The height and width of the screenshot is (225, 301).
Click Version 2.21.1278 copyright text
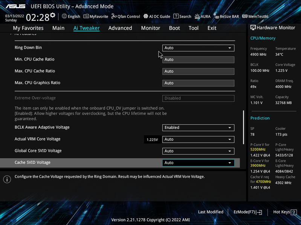(x=151, y=220)
